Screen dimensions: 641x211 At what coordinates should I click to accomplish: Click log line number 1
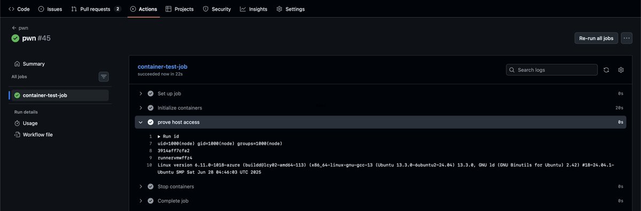point(151,136)
